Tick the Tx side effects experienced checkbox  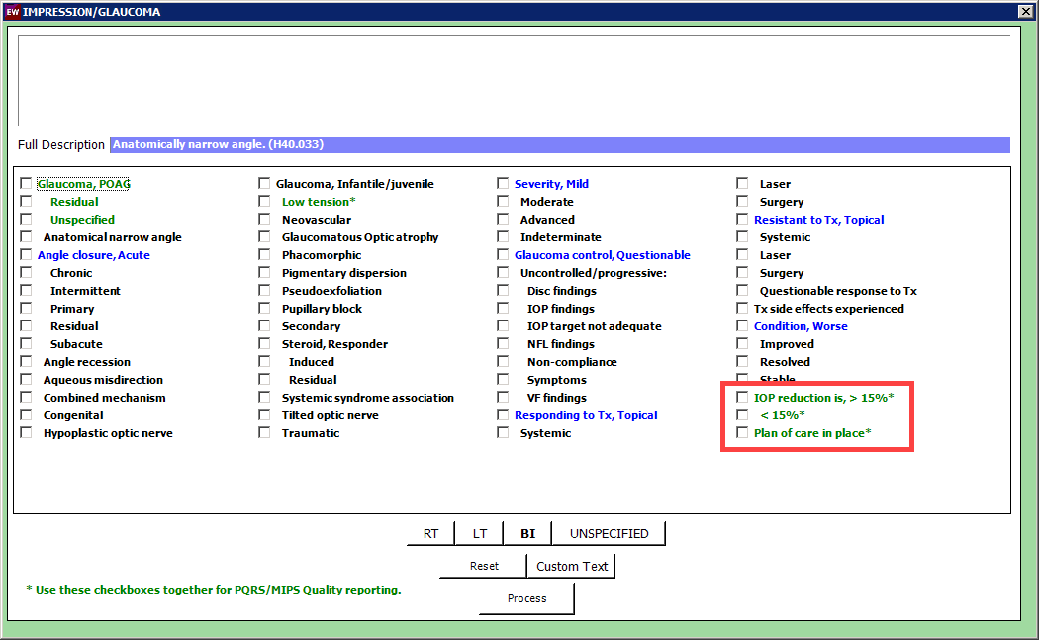(x=742, y=309)
